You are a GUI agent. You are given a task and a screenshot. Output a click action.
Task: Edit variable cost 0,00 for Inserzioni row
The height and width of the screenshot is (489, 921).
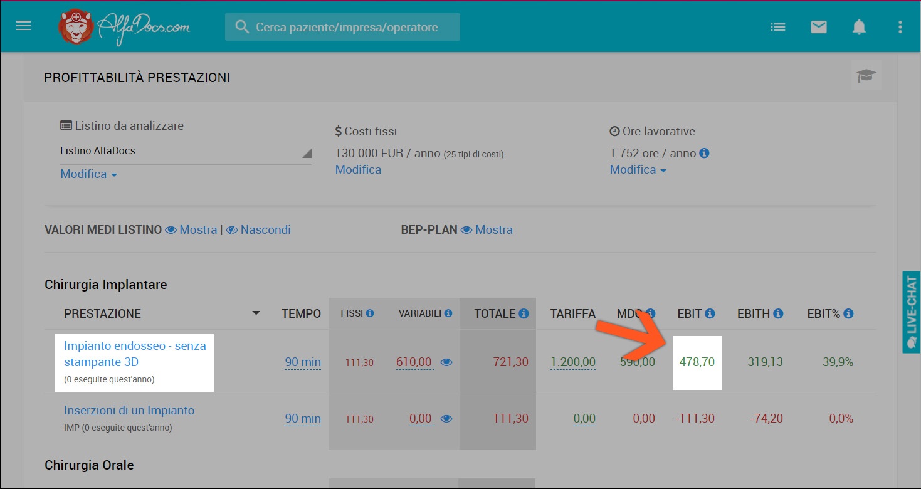[421, 418]
